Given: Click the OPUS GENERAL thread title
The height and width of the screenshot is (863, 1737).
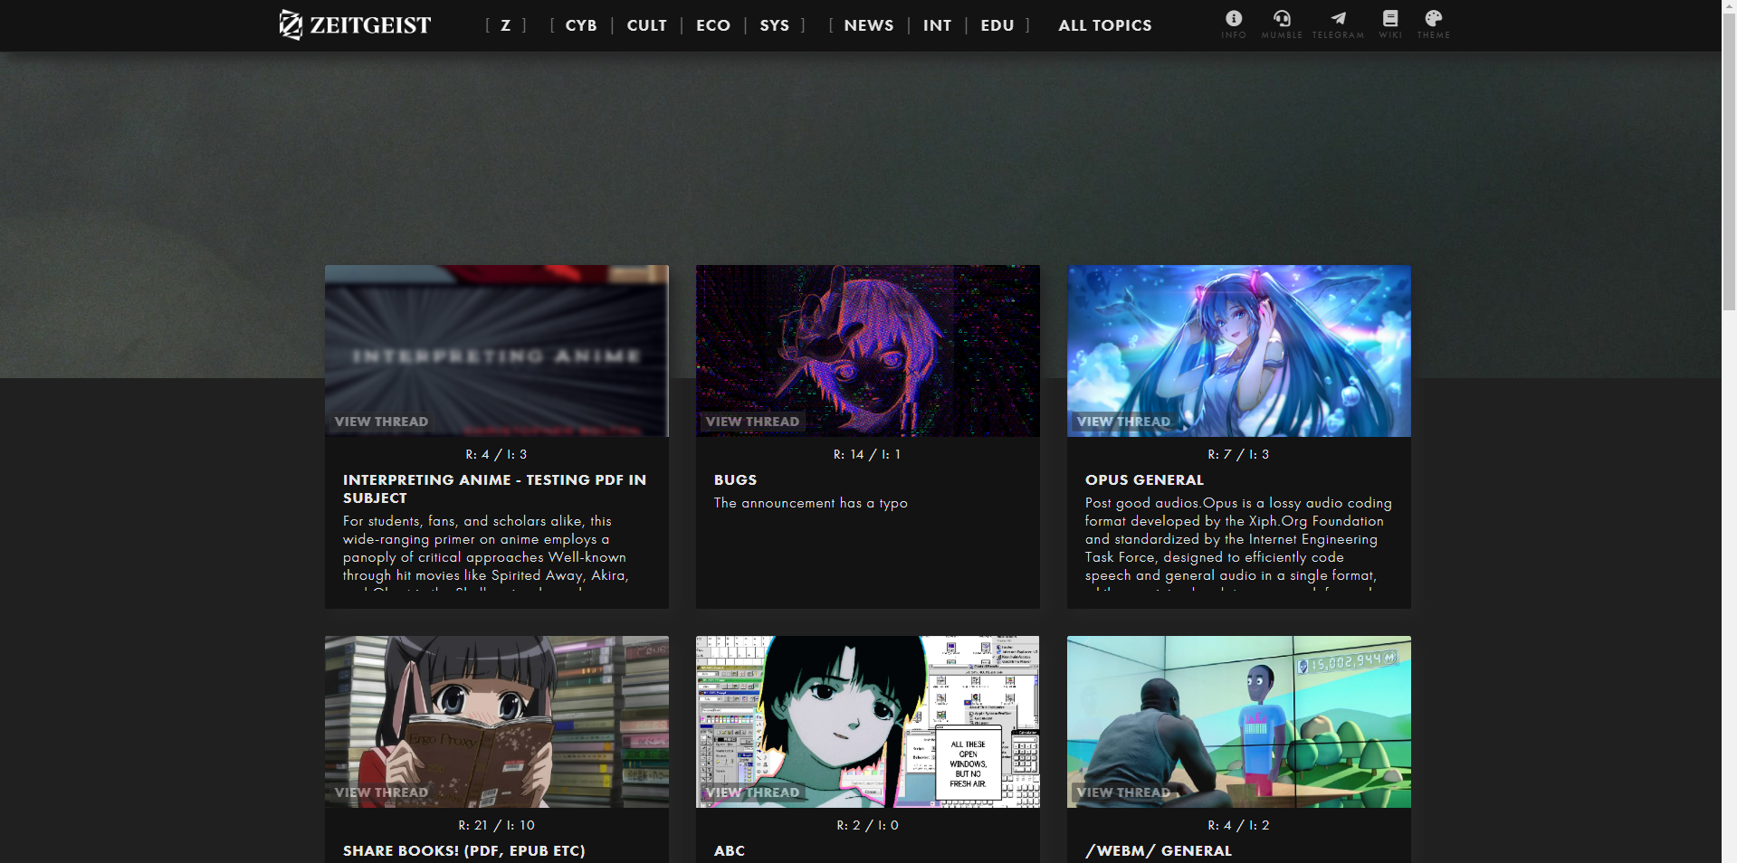Looking at the screenshot, I should pyautogui.click(x=1144, y=480).
